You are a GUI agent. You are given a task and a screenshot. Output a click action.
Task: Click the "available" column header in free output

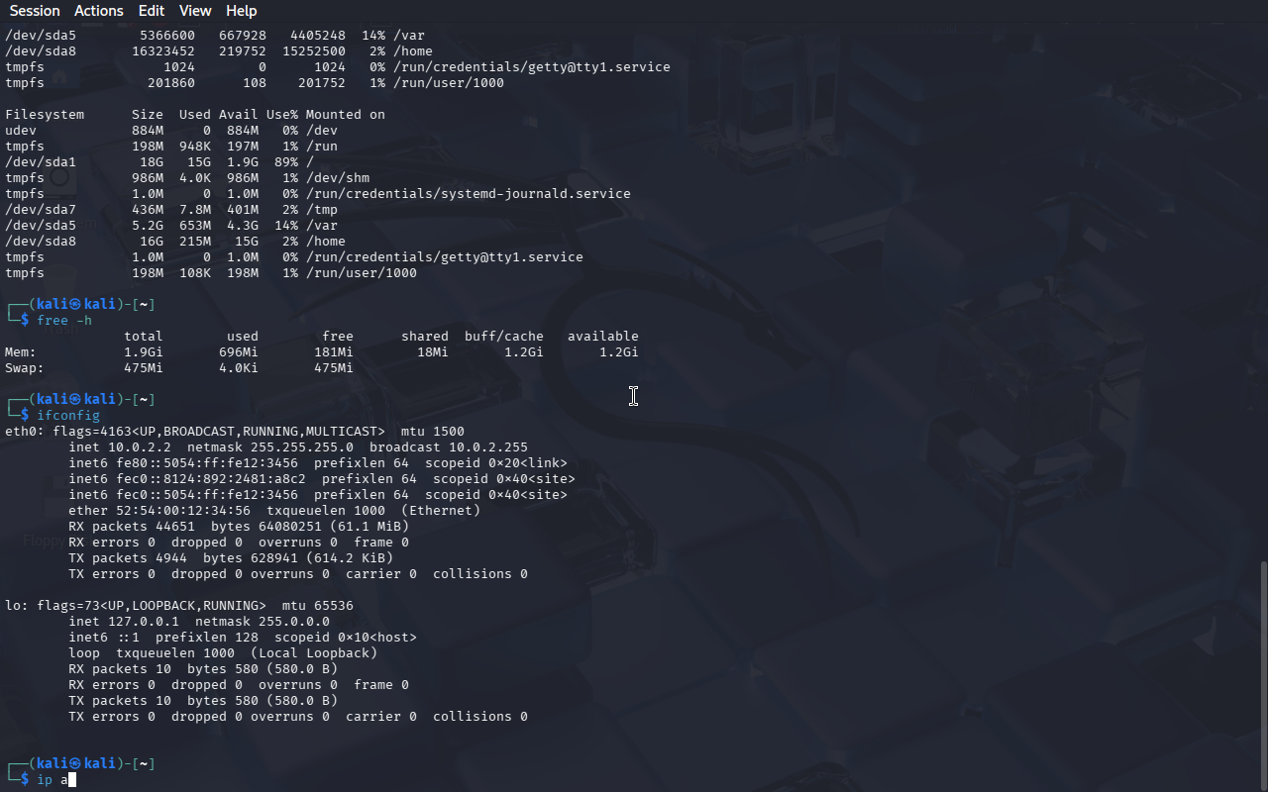pos(603,336)
